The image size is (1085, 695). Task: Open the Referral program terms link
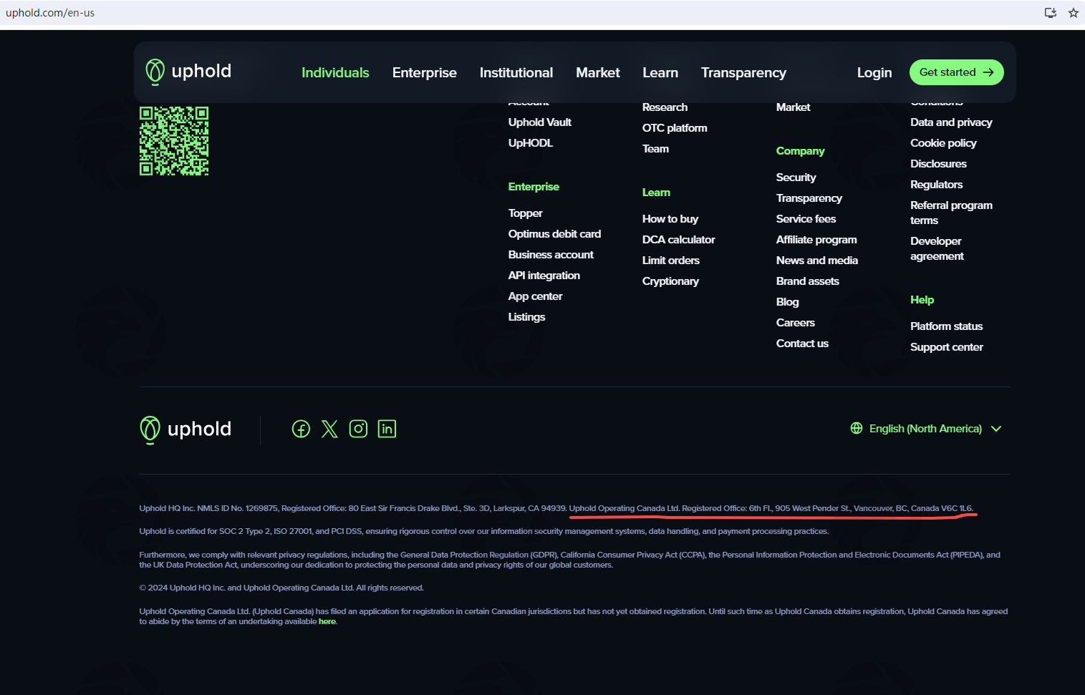pyautogui.click(x=951, y=213)
